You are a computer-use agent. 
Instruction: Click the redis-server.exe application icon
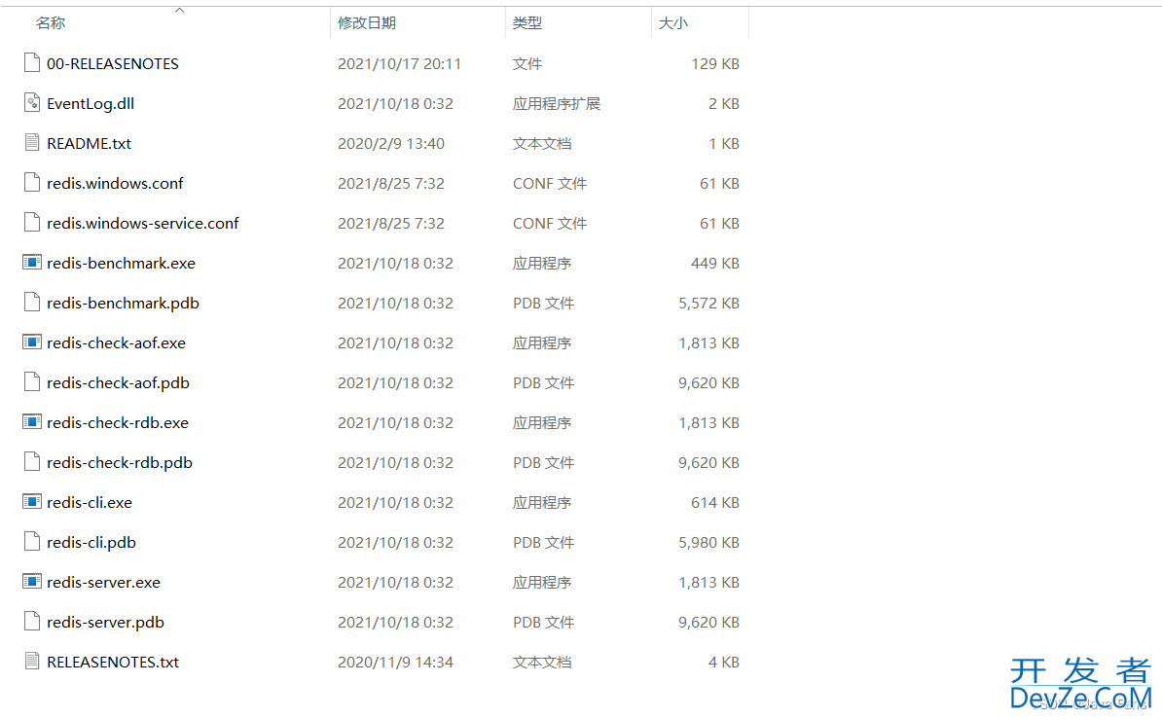pyautogui.click(x=32, y=582)
